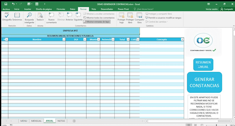The image size is (235, 126).
Task: Select the ANUAL sheet tab
Action: [x=50, y=121]
